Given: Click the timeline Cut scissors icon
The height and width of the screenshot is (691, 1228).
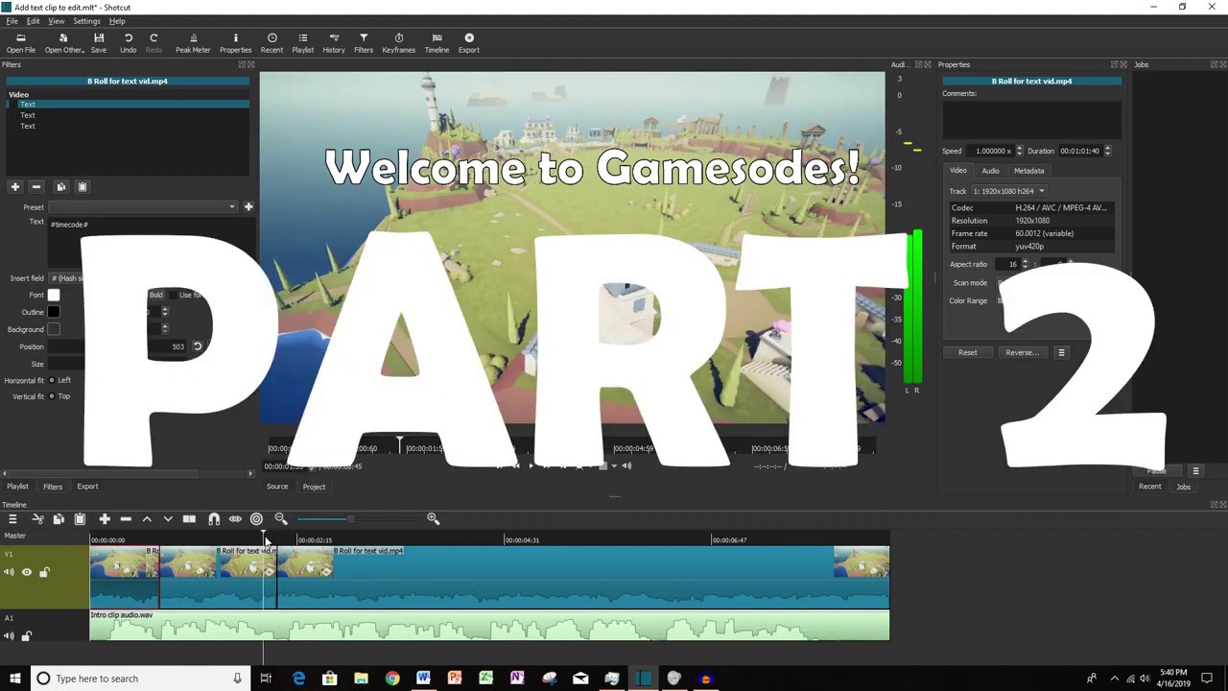Looking at the screenshot, I should [x=37, y=519].
